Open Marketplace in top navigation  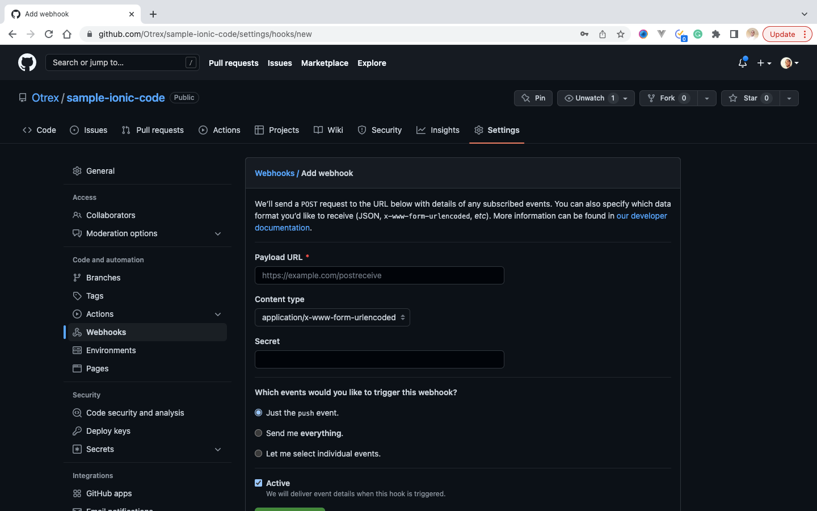pyautogui.click(x=325, y=63)
